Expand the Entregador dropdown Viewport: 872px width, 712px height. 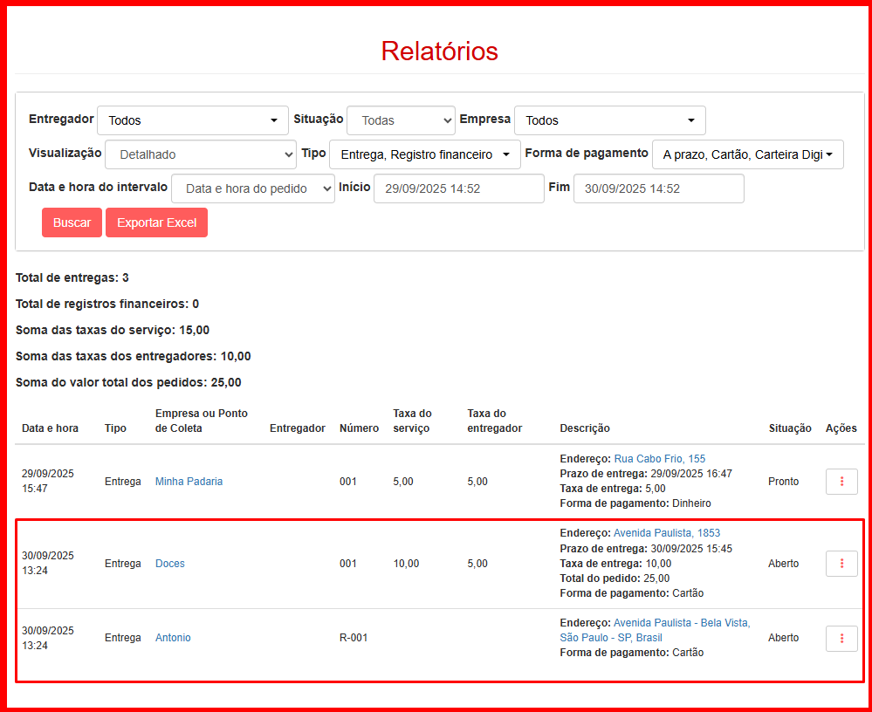tap(192, 120)
